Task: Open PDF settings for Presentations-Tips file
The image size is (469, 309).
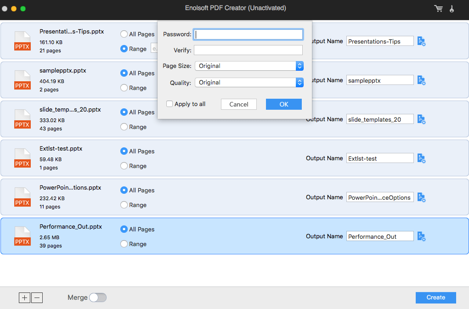Action: pos(421,41)
